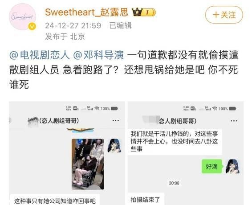The width and height of the screenshot is (252, 205).
Task: Tap the 发布于 北京 location text
Action: pyautogui.click(x=65, y=37)
